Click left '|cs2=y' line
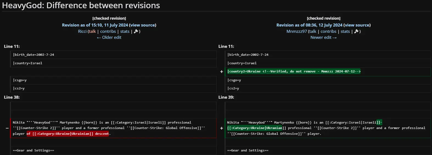Screen dimensions: 432x155 [113, 88]
